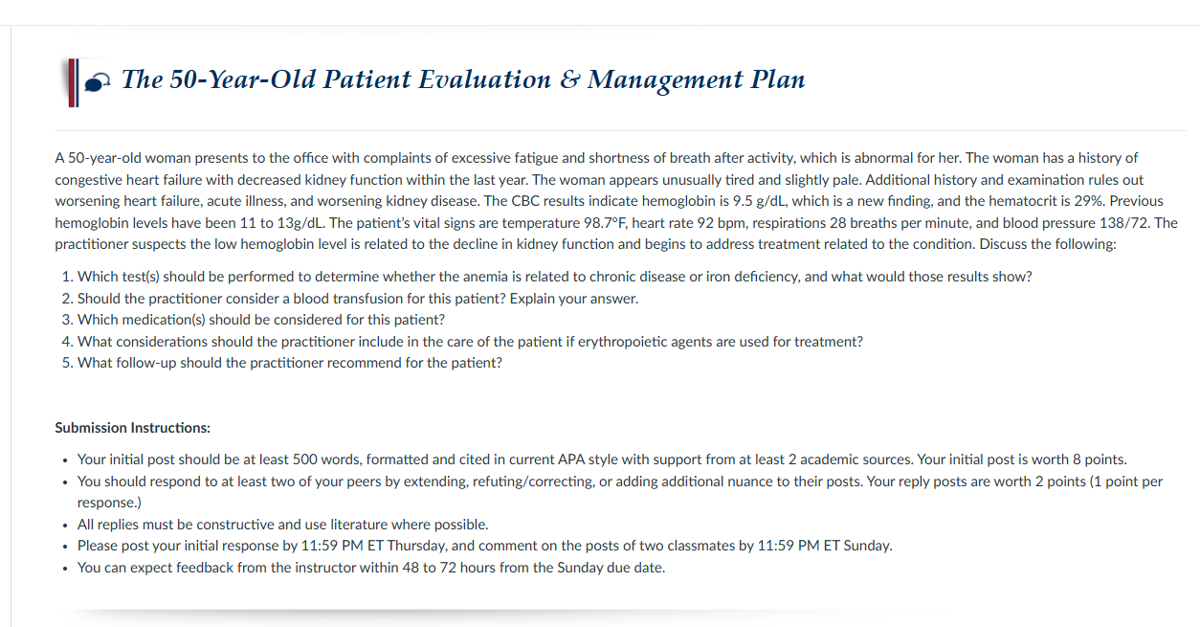Click the horizontal divider line below the title
Screen dimensions: 1200x627
620,131
